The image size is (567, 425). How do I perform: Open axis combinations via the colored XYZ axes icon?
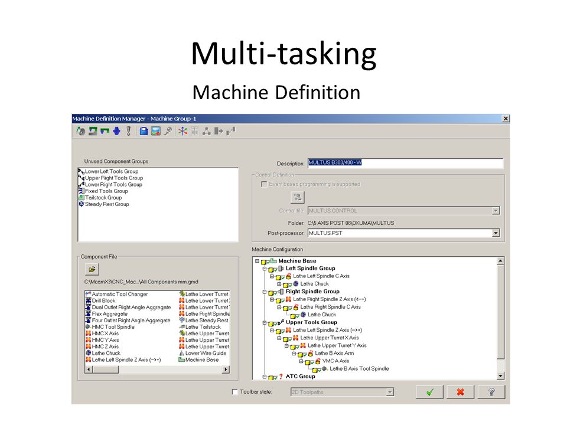[183, 131]
